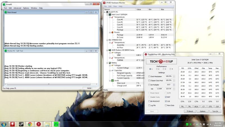Collapse the Levels node under Battery

[110, 81]
